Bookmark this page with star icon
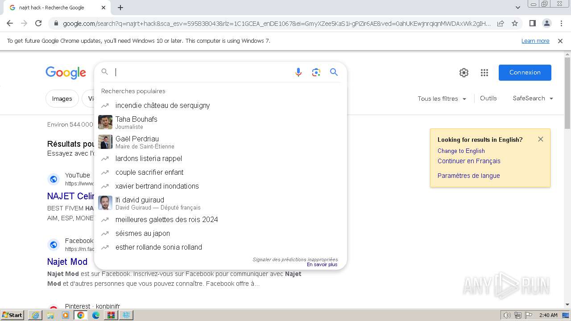Viewport: 571px width, 321px height. pyautogui.click(x=515, y=23)
